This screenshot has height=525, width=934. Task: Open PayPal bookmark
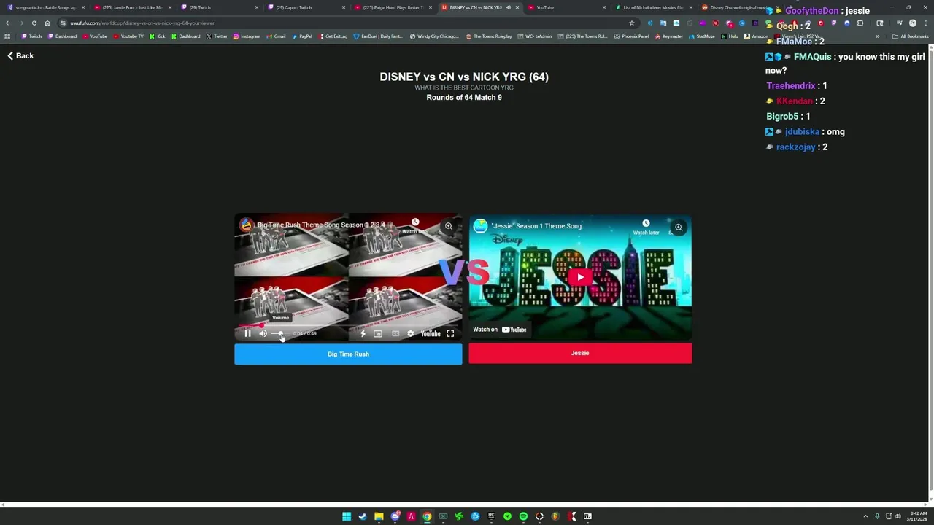302,36
